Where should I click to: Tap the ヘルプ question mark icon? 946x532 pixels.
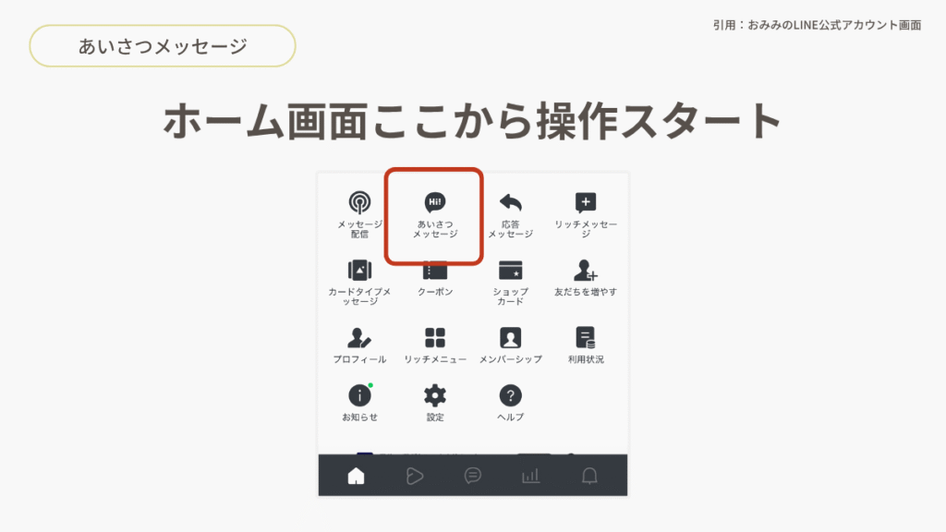[510, 396]
